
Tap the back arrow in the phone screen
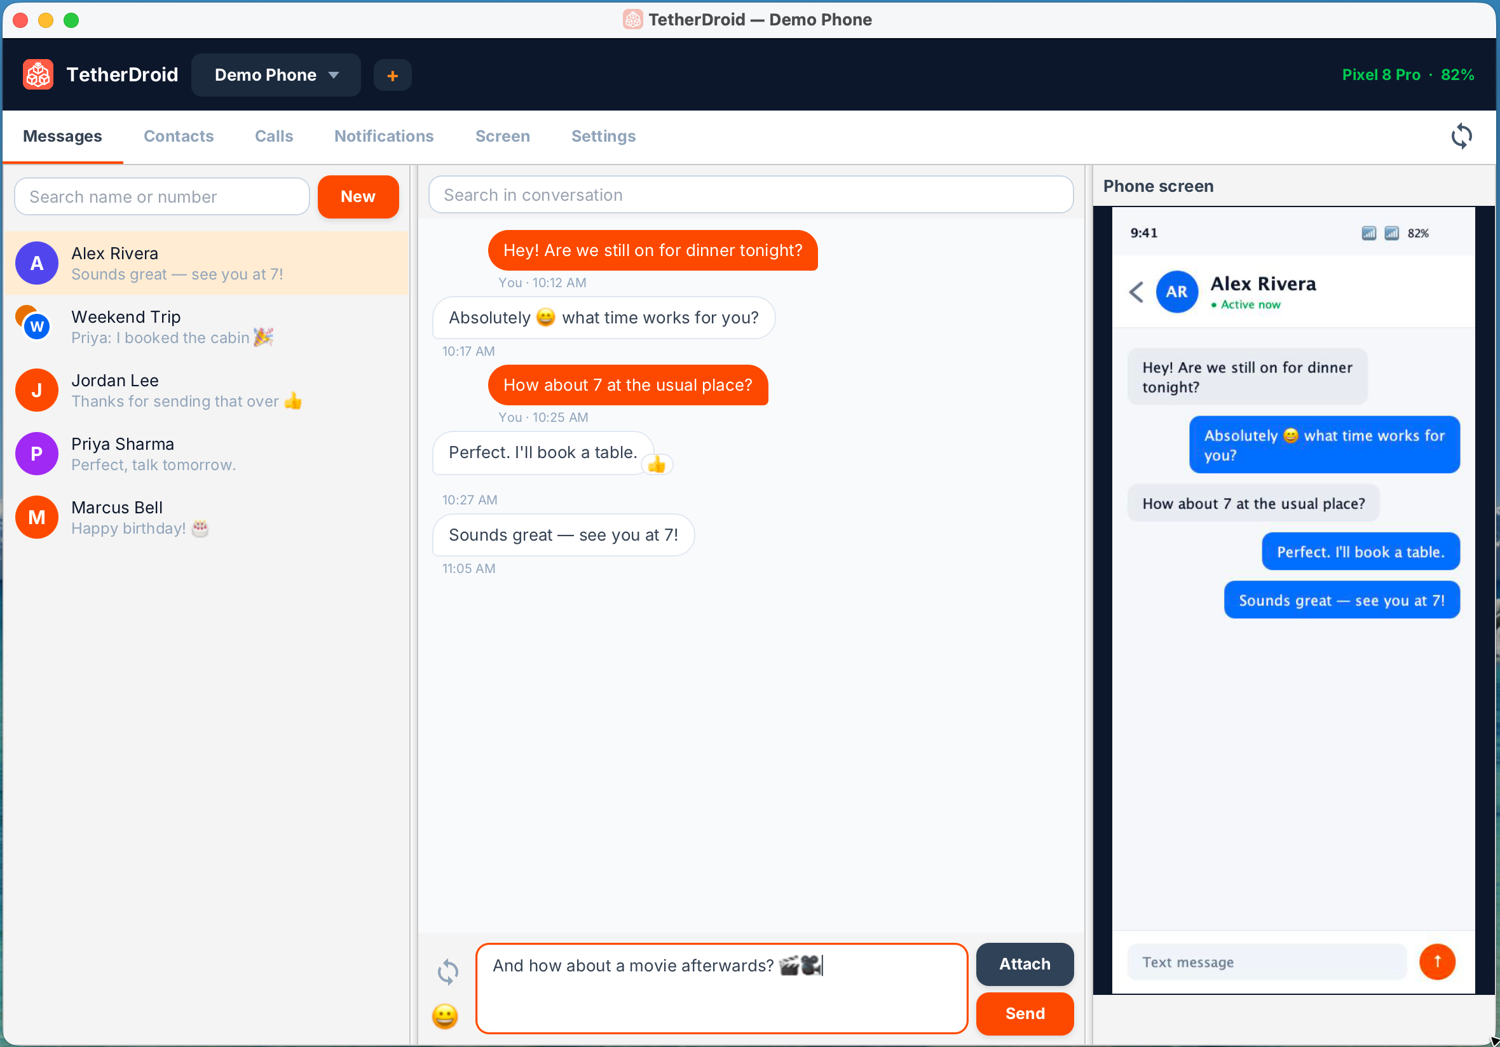click(x=1136, y=292)
